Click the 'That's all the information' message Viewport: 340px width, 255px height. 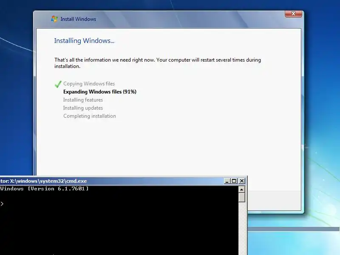157,63
